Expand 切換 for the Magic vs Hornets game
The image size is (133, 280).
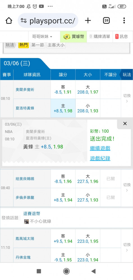tap(127, 98)
